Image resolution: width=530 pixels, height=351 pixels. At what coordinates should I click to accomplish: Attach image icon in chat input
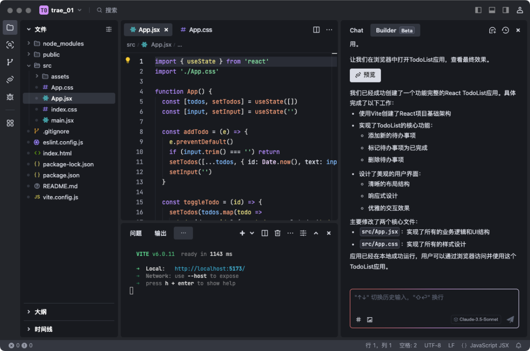coord(370,319)
